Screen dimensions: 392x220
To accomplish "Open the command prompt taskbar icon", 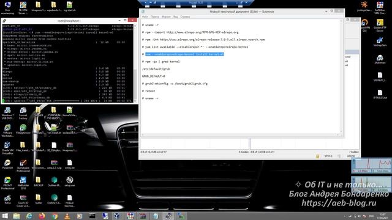I will pyautogui.click(x=92, y=216).
